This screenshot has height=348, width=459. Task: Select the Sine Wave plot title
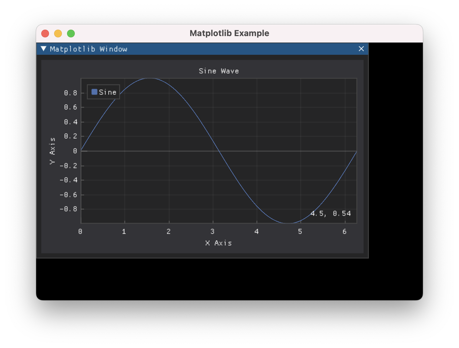pyautogui.click(x=219, y=71)
